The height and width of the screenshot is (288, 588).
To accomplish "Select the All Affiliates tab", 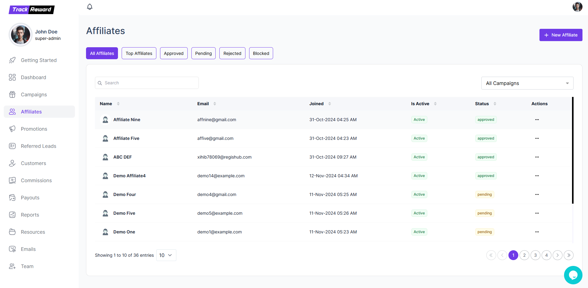I will [102, 53].
